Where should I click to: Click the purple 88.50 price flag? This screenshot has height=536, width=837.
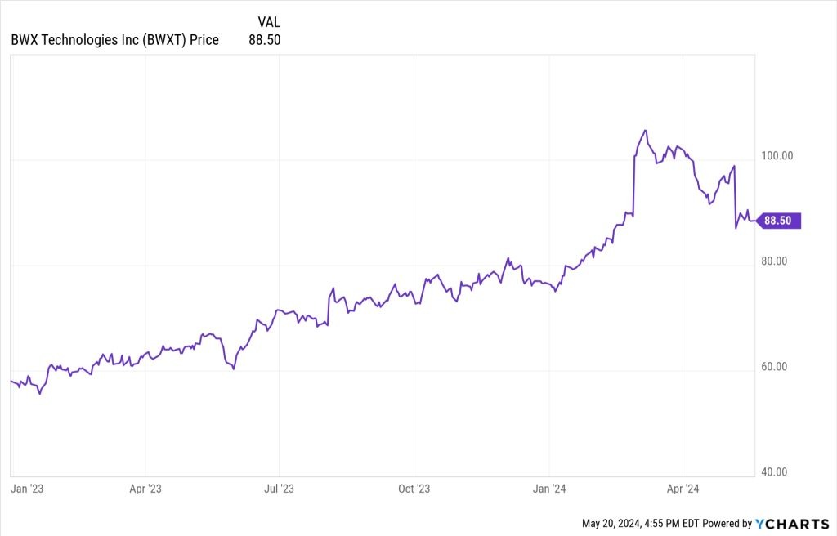[x=781, y=220]
